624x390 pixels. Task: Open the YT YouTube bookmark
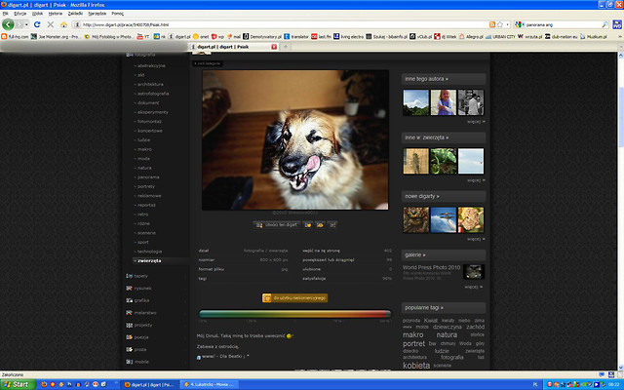(x=143, y=37)
